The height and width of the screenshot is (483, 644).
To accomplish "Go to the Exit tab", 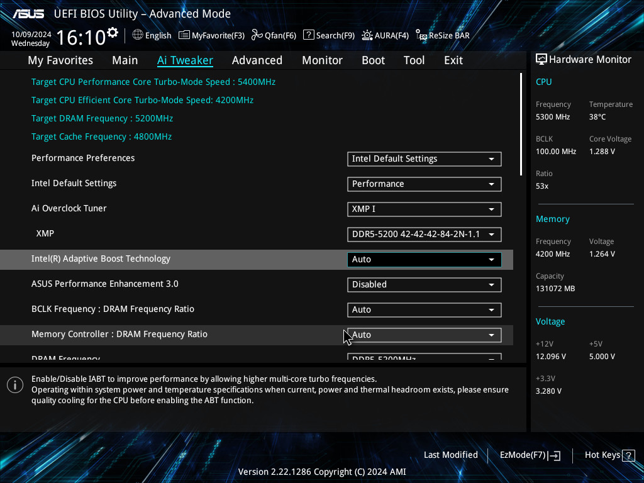I will [x=453, y=60].
